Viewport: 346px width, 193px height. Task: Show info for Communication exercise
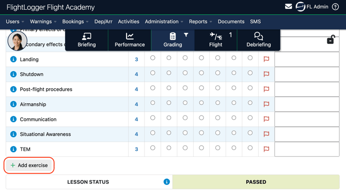click(13, 119)
